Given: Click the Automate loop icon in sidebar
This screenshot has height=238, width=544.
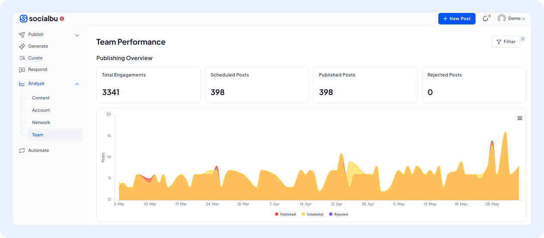Looking at the screenshot, I should coord(22,150).
